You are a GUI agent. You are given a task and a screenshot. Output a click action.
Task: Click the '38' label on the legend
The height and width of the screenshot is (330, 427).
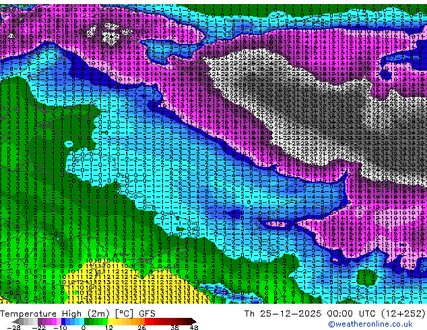point(174,327)
